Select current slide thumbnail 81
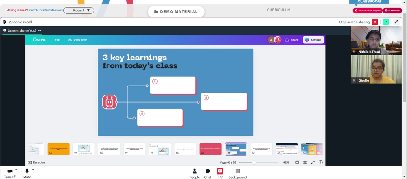The width and height of the screenshot is (407, 179). pyautogui.click(x=236, y=149)
